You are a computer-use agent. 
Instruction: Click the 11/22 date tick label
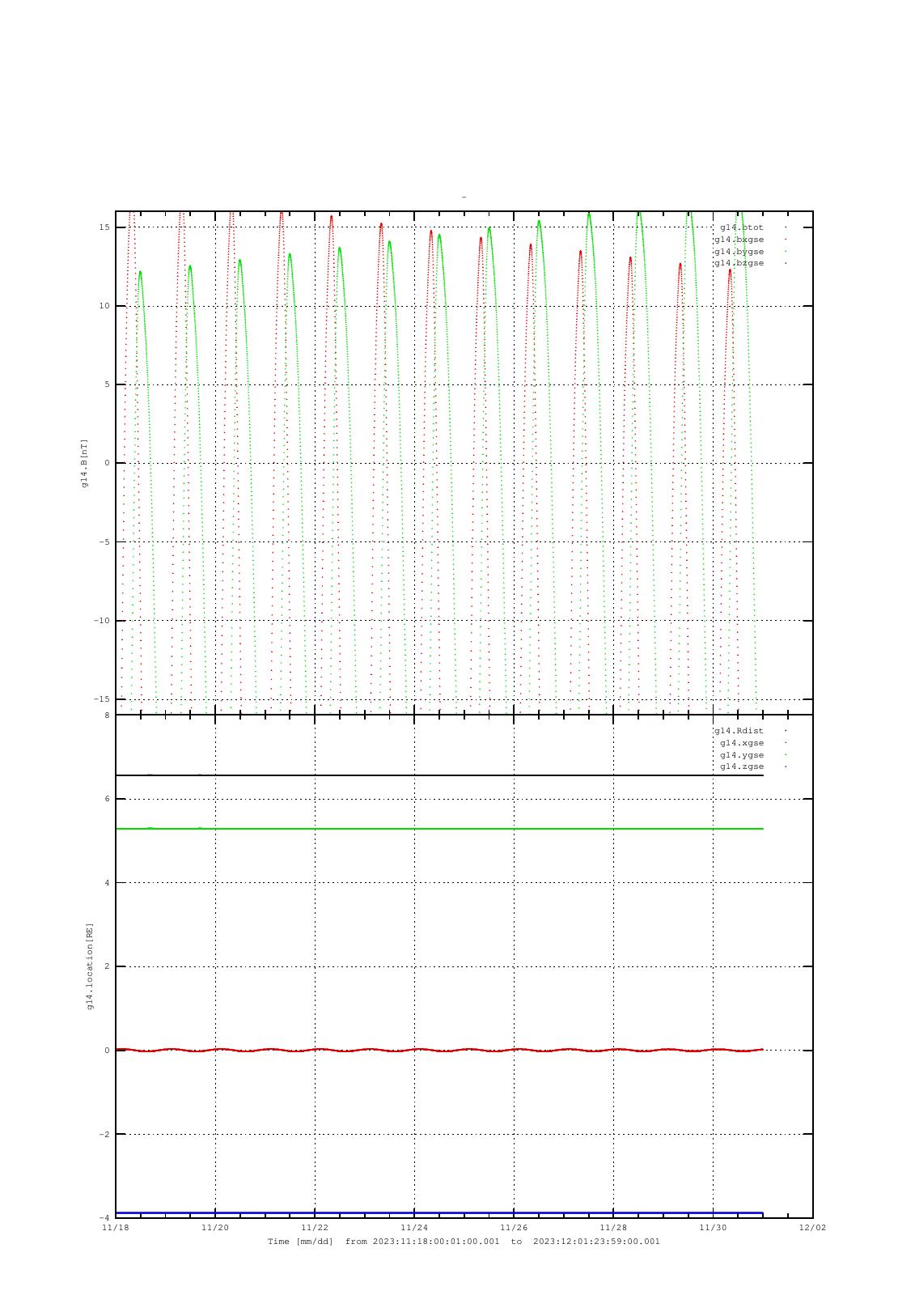[x=315, y=1228]
